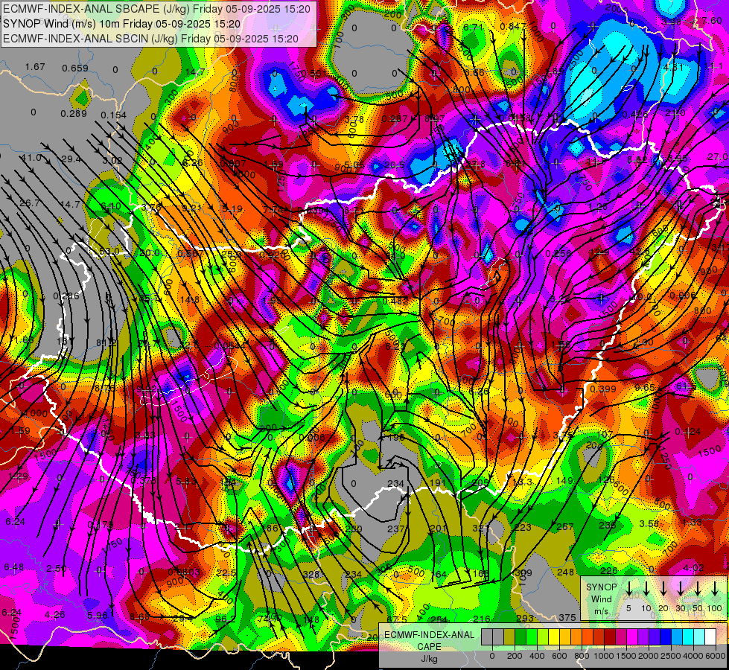
Task: Click station value 14.8
Action: coord(190,300)
